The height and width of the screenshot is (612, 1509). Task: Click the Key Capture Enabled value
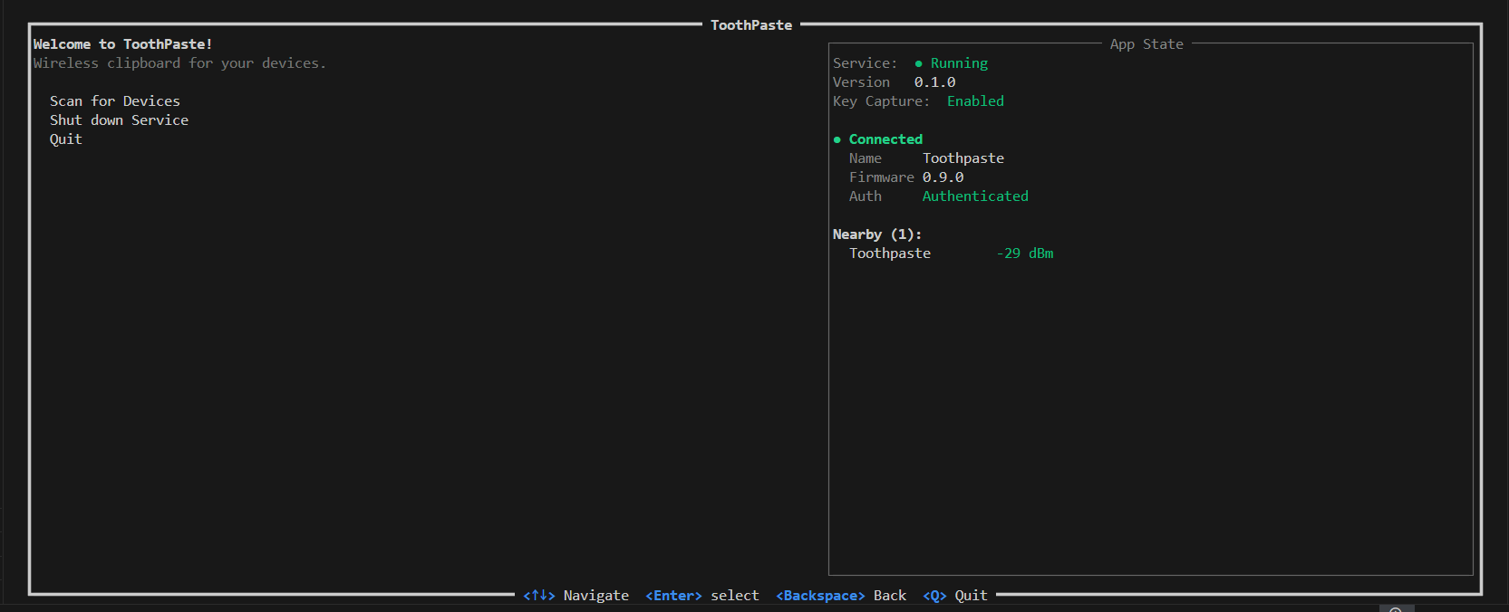tap(975, 101)
